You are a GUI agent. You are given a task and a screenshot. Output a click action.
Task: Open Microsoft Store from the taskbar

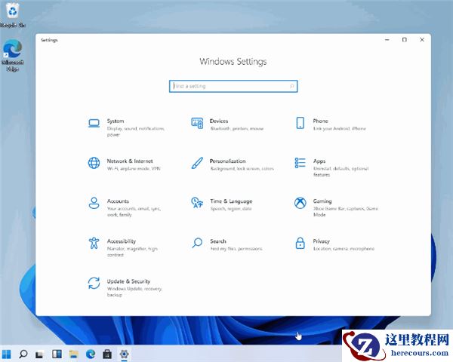click(107, 354)
